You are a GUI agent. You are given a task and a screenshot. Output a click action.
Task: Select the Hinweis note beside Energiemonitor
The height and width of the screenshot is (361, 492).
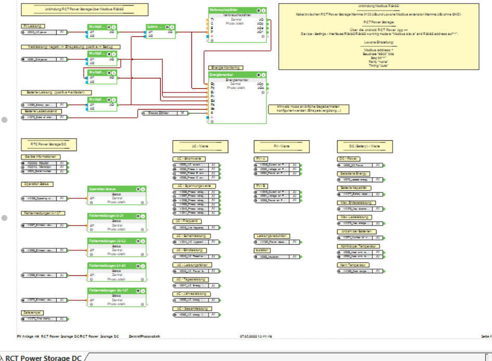pyautogui.click(x=308, y=109)
